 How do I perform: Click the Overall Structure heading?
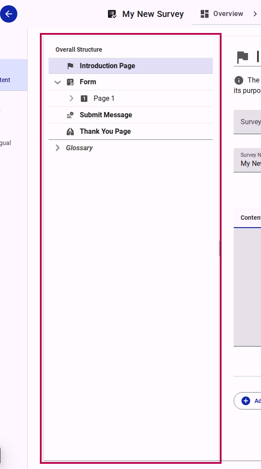point(79,50)
